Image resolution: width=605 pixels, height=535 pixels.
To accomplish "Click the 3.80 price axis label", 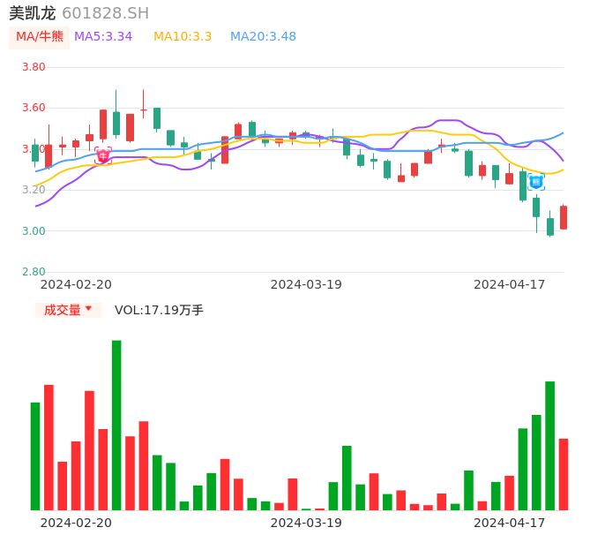I will [34, 67].
